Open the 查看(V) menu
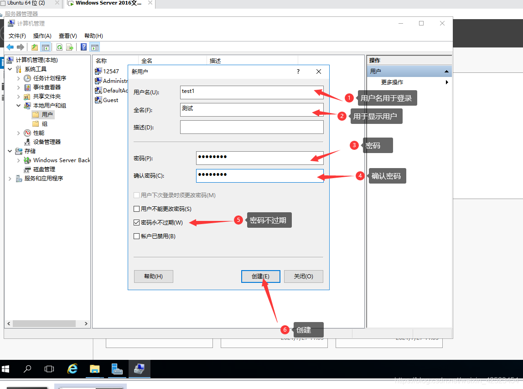This screenshot has height=389, width=523. [67, 36]
